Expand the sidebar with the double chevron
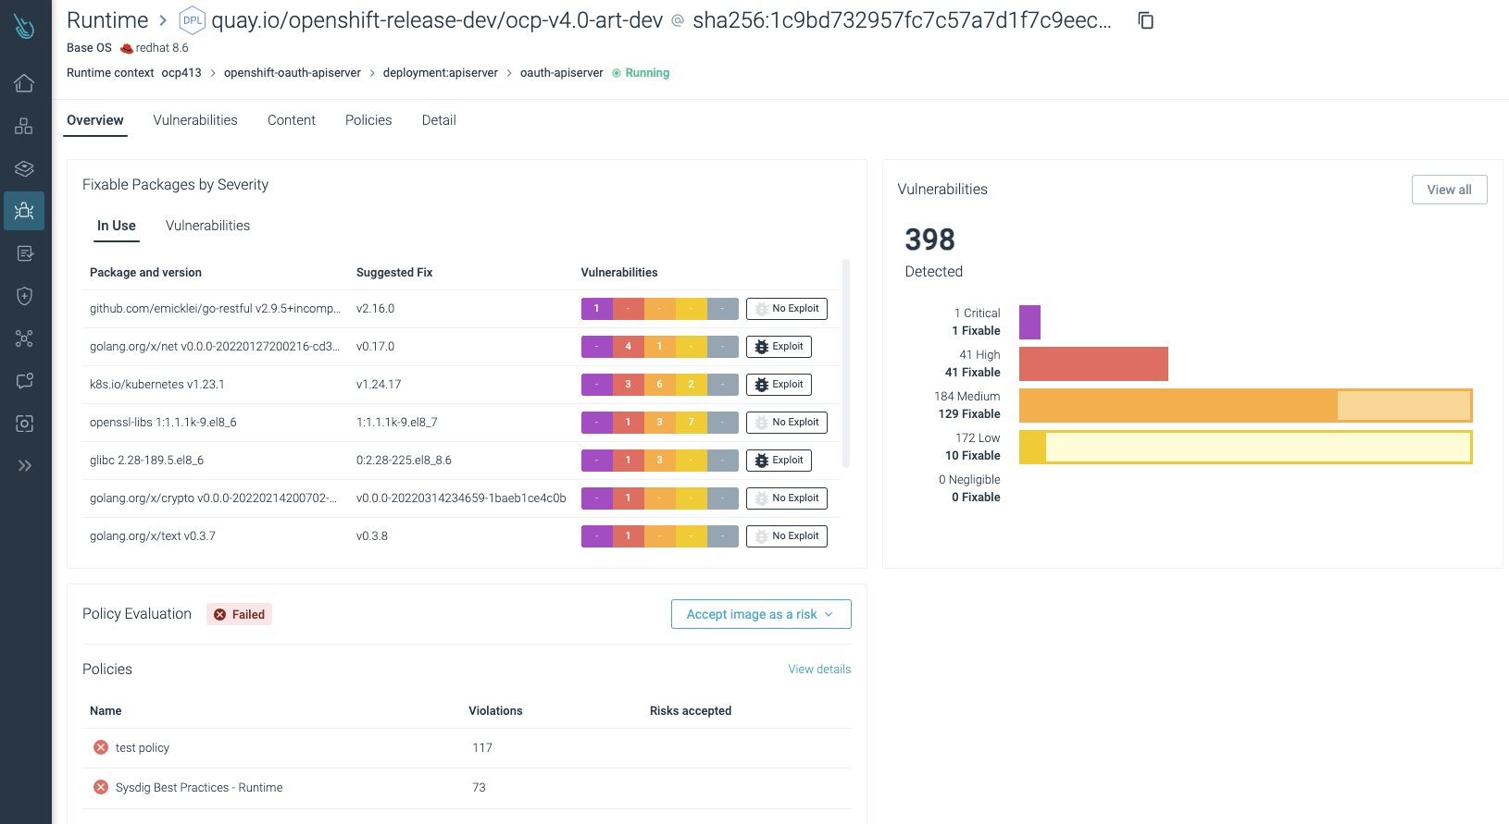 [24, 465]
